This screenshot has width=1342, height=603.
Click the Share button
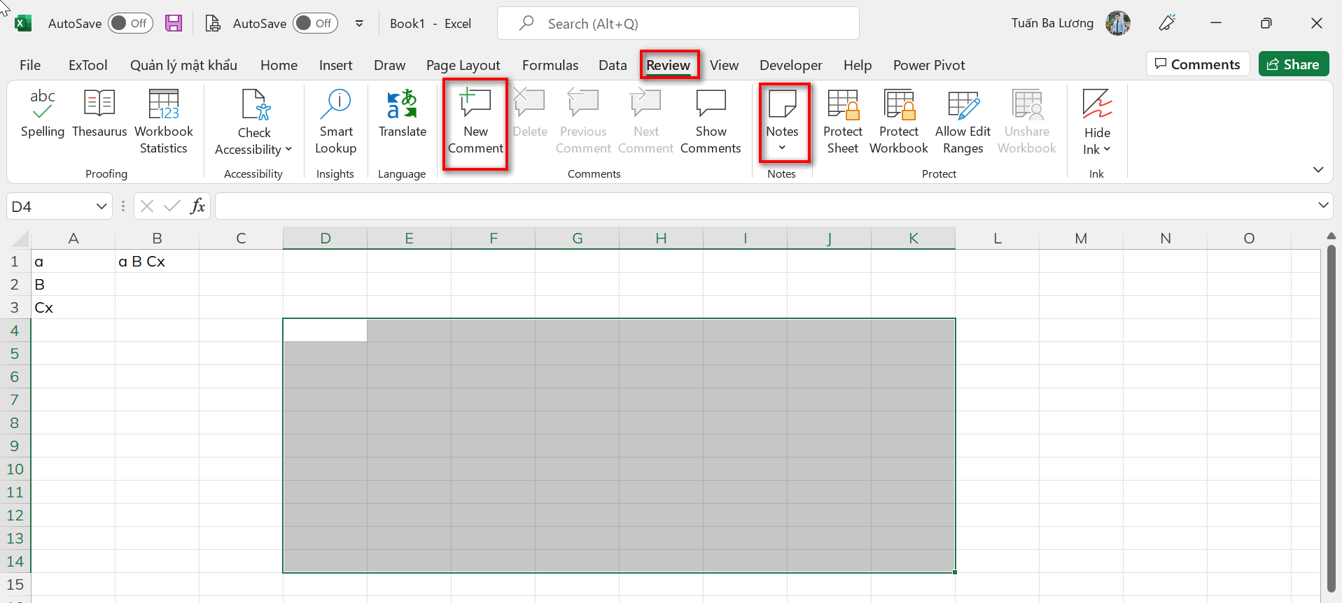pos(1293,64)
